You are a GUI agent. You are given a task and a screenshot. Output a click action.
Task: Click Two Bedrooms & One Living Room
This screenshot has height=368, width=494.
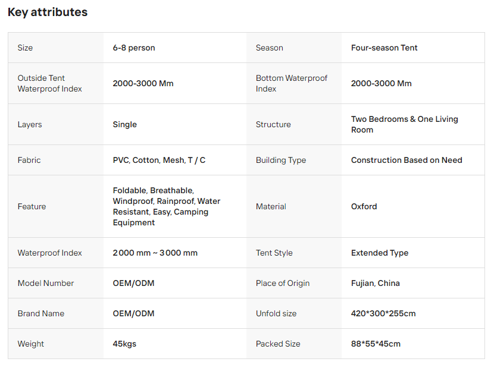pyautogui.click(x=405, y=124)
